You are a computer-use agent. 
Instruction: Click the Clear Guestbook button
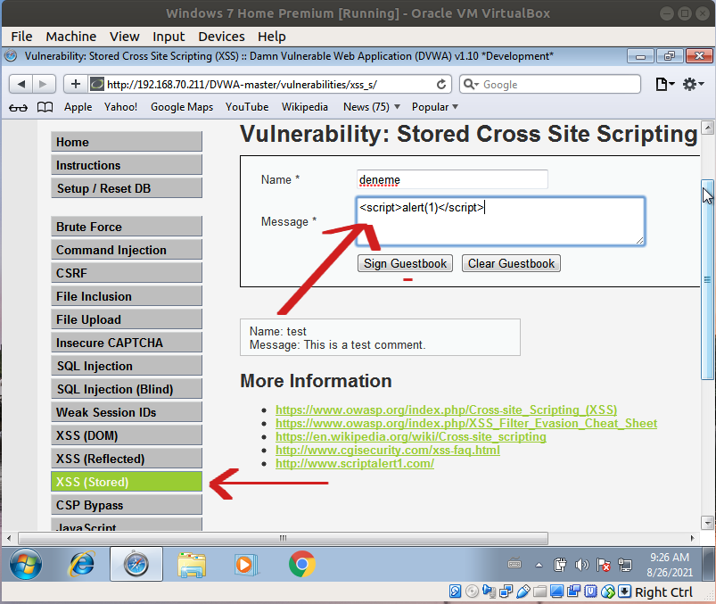511,263
